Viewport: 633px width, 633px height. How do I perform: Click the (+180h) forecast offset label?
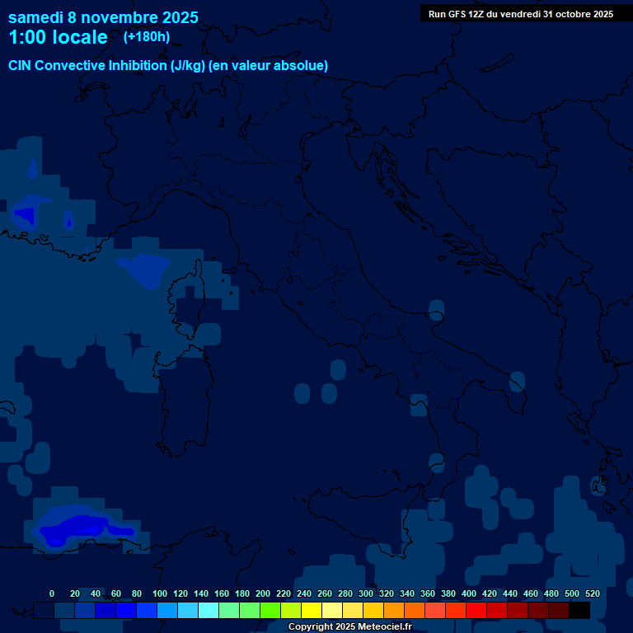coord(146,36)
